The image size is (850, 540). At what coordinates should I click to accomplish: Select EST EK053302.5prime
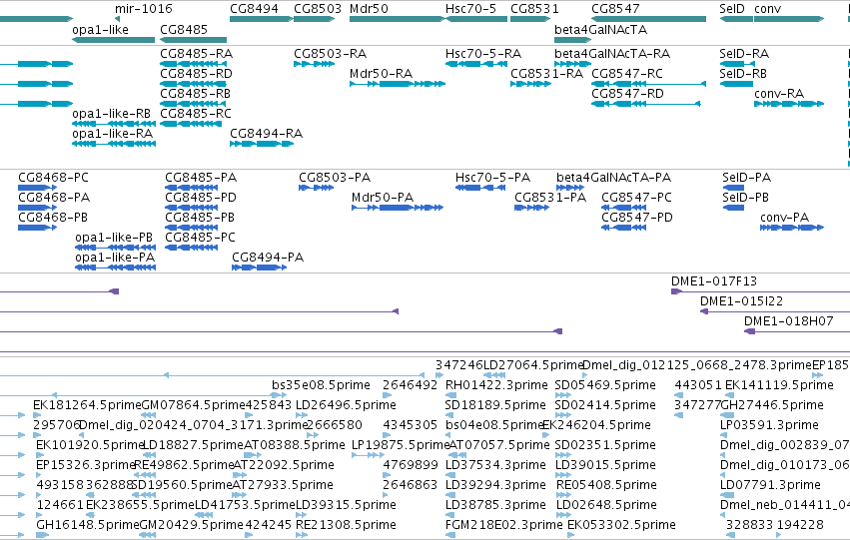pyautogui.click(x=621, y=525)
